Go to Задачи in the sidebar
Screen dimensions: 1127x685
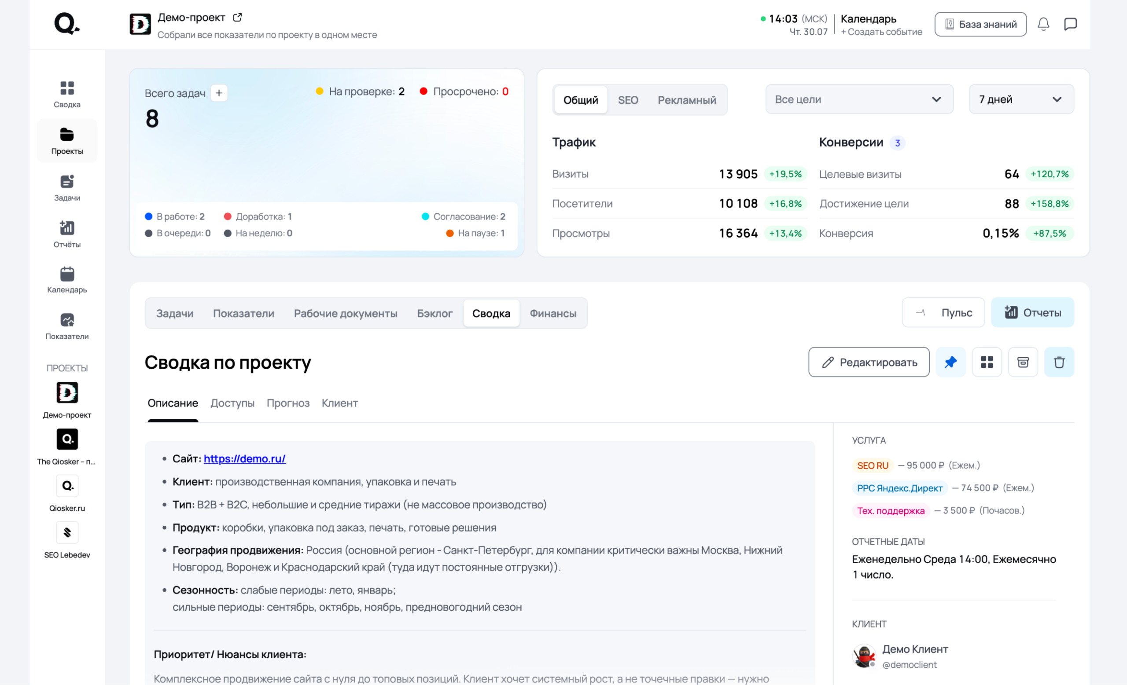pyautogui.click(x=67, y=188)
